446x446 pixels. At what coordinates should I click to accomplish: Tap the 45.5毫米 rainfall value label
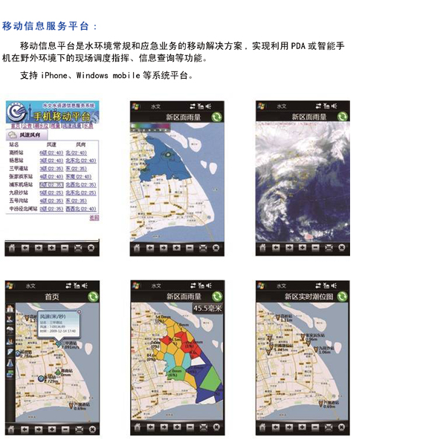click(x=207, y=308)
